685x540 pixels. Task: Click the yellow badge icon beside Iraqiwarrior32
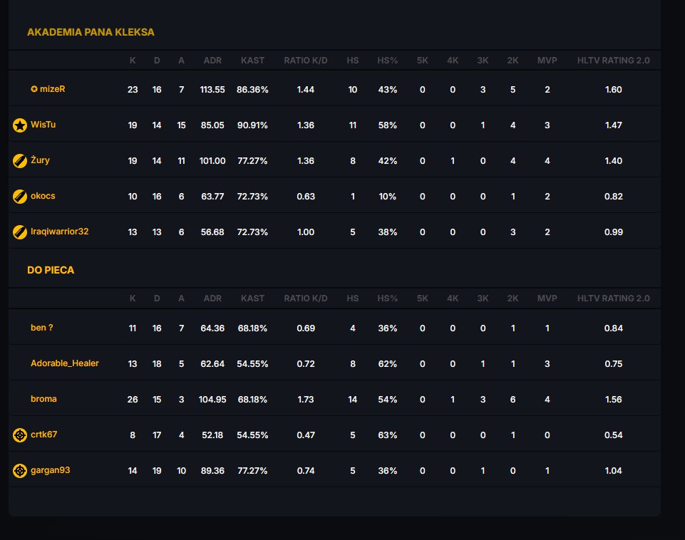point(20,232)
